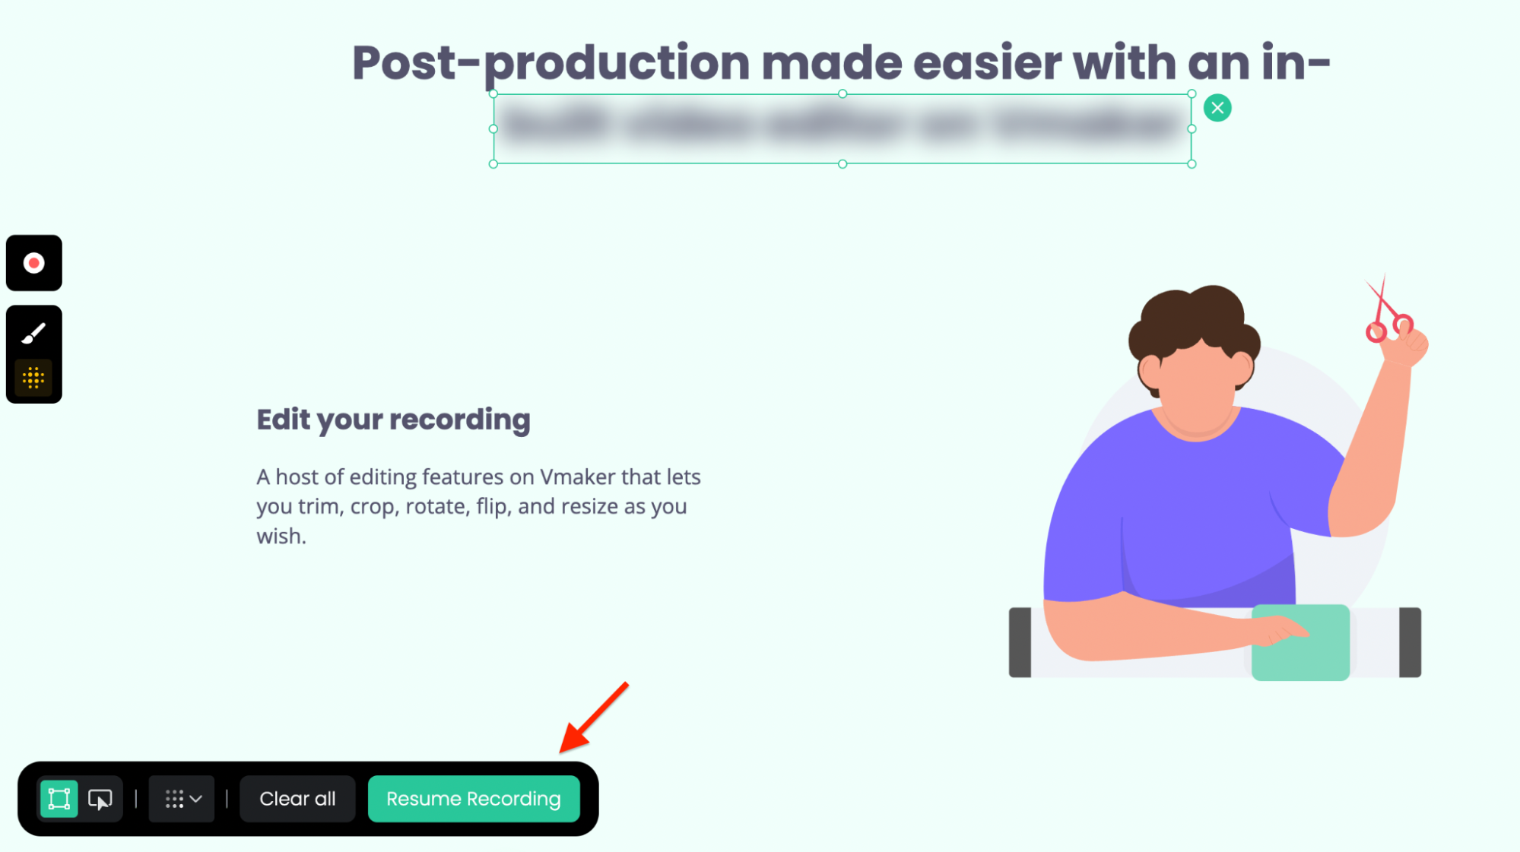This screenshot has width=1520, height=852.
Task: Select the annotation toolbar separator divider
Action: coord(135,799)
